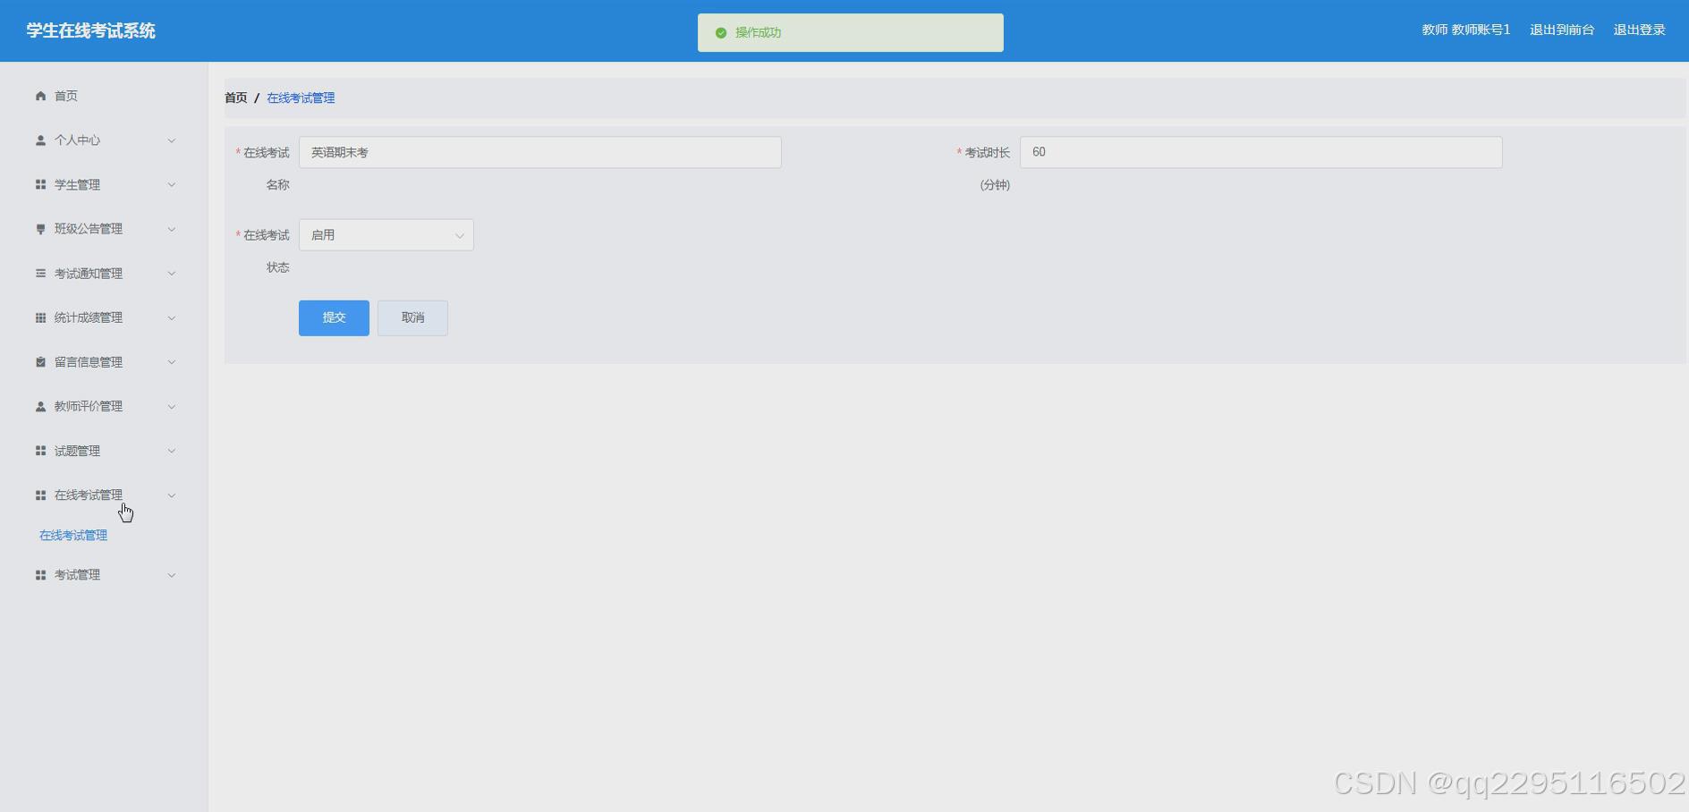
Task: Expand the 统计成绩管理 chevron
Action: [x=172, y=317]
